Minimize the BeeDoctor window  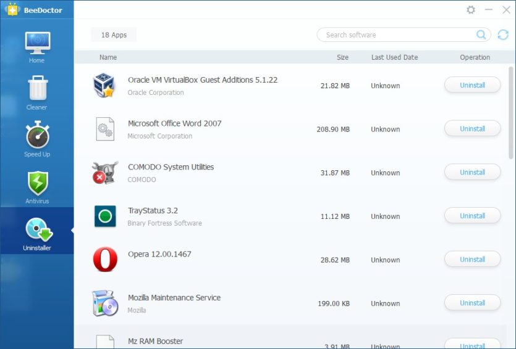coord(489,10)
